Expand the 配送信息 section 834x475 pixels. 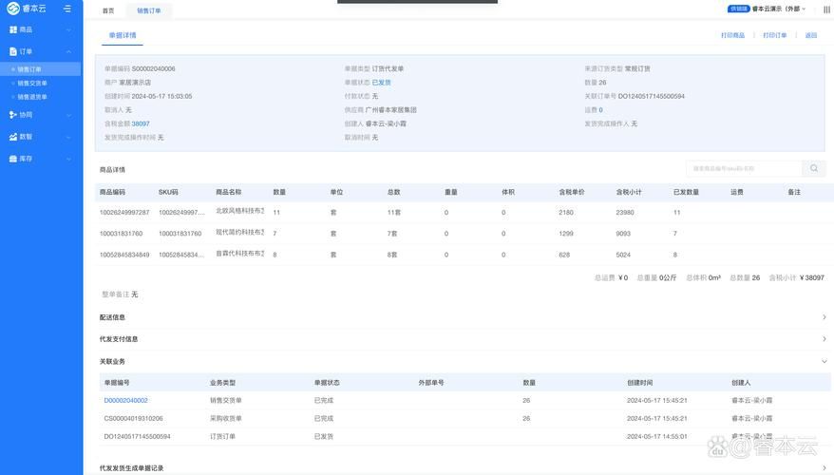click(x=824, y=317)
